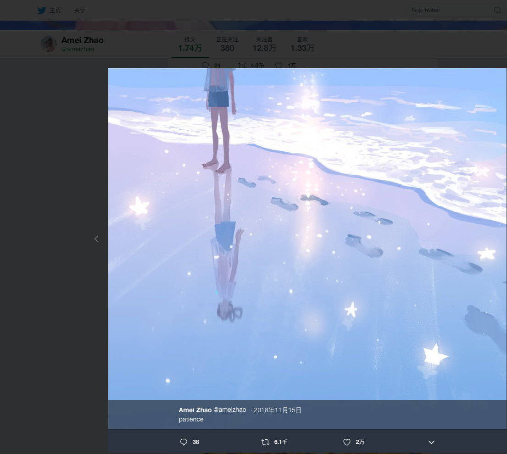This screenshot has width=507, height=454.
Task: Open Amei Zhao profile avatar
Action: point(49,44)
